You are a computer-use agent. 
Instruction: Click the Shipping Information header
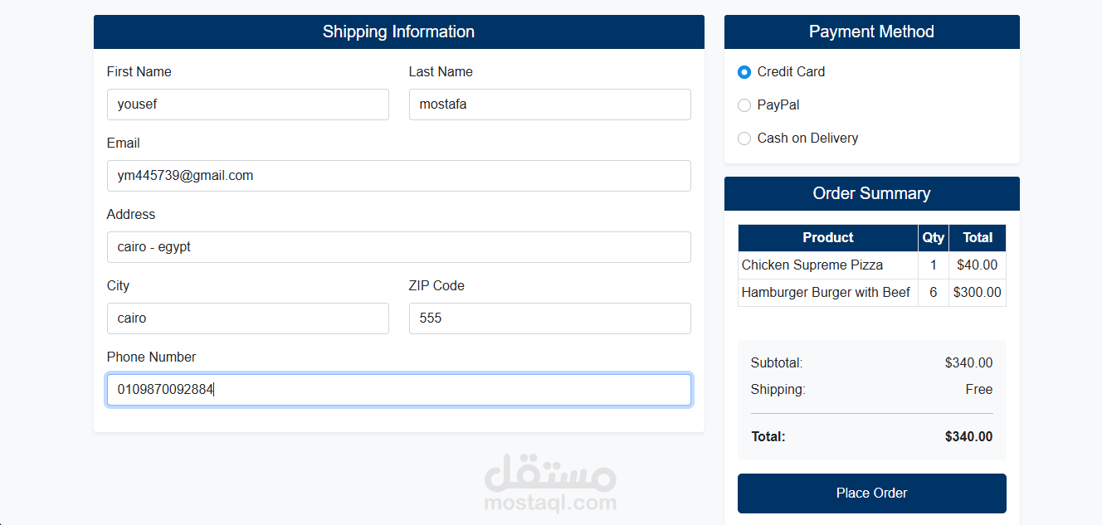(x=398, y=32)
